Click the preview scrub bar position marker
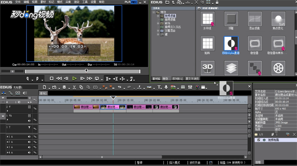 click(86, 71)
